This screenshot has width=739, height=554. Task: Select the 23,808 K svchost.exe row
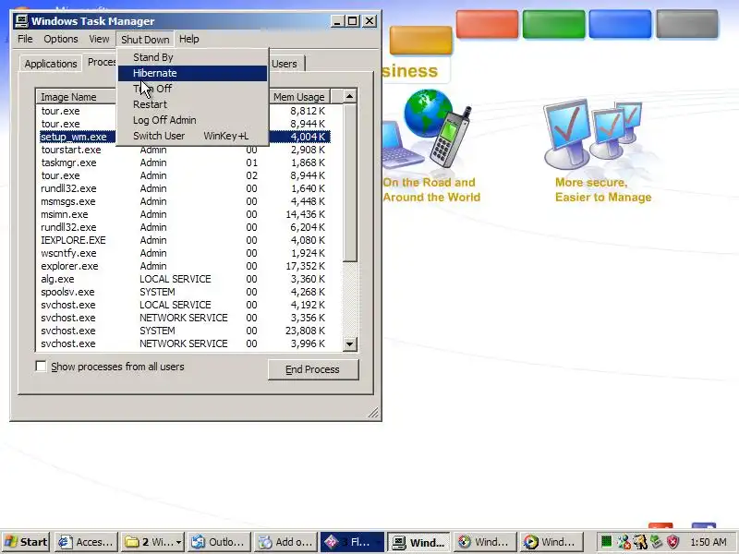[x=185, y=331]
